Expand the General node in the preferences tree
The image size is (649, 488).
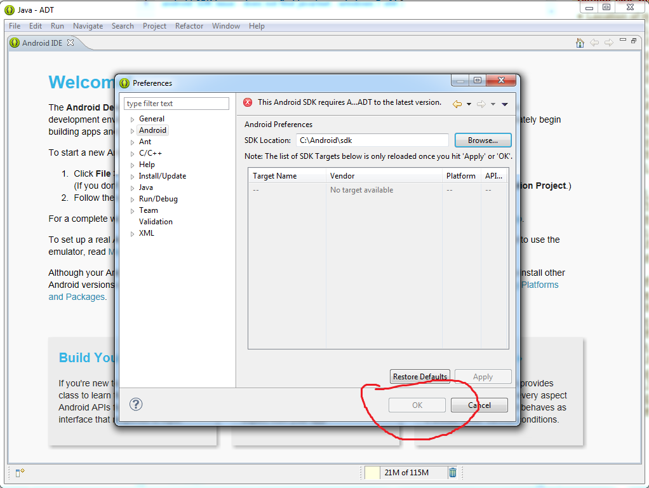132,119
